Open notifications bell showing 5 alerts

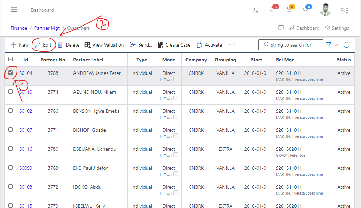[272, 11]
